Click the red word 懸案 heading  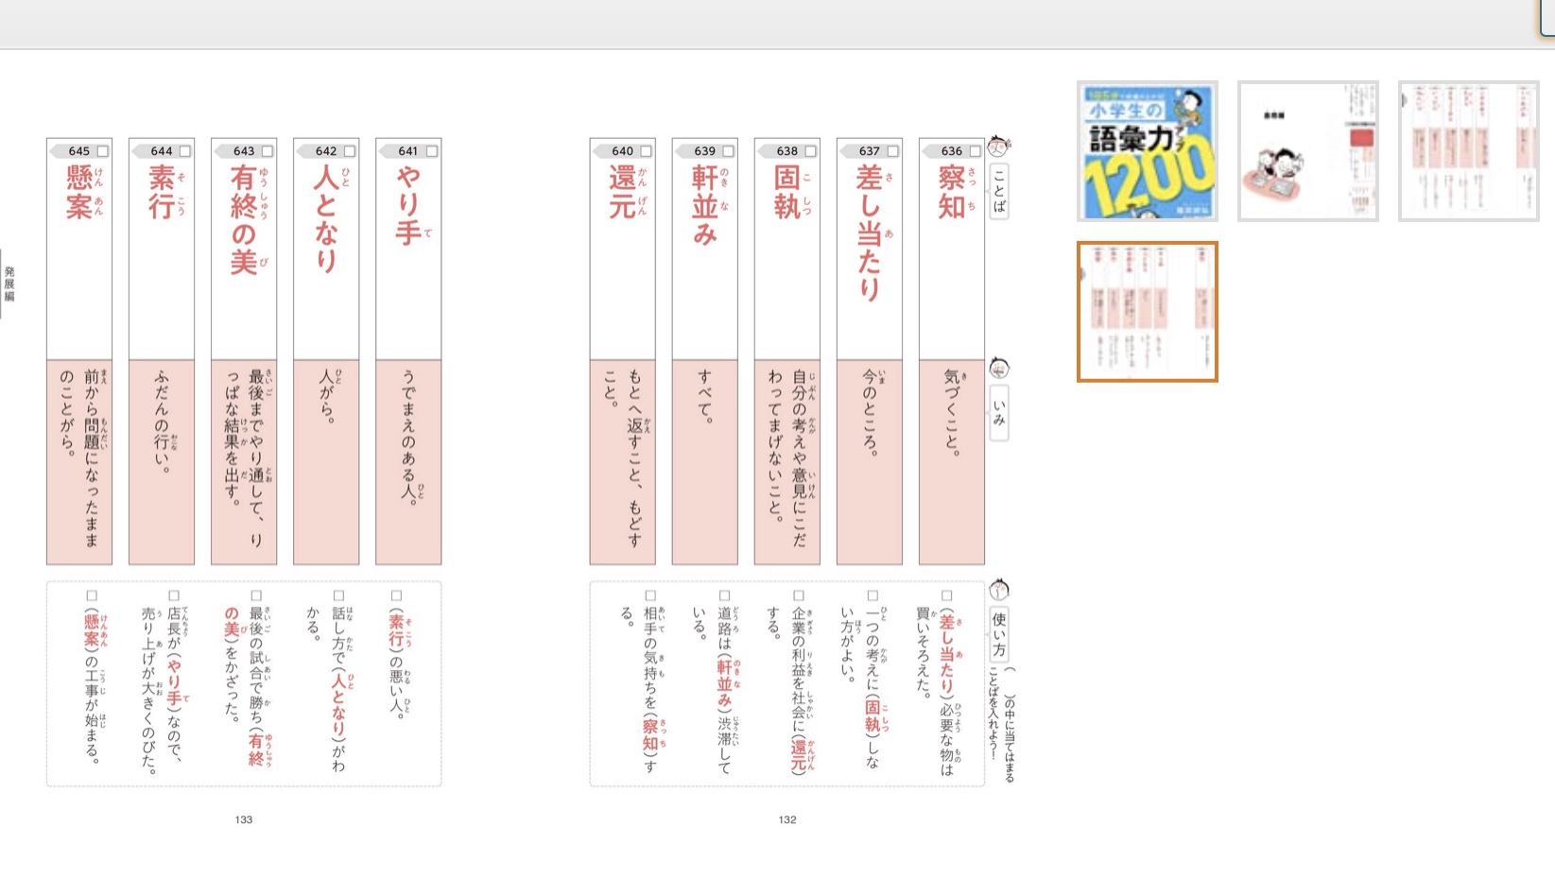[x=78, y=192]
